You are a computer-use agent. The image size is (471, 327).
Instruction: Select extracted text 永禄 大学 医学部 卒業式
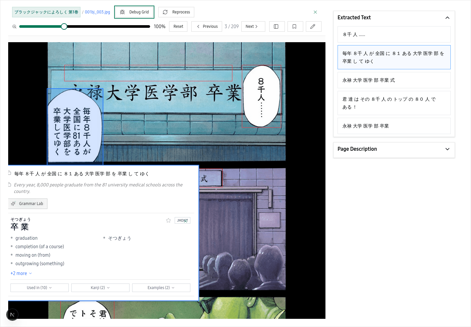point(394,80)
